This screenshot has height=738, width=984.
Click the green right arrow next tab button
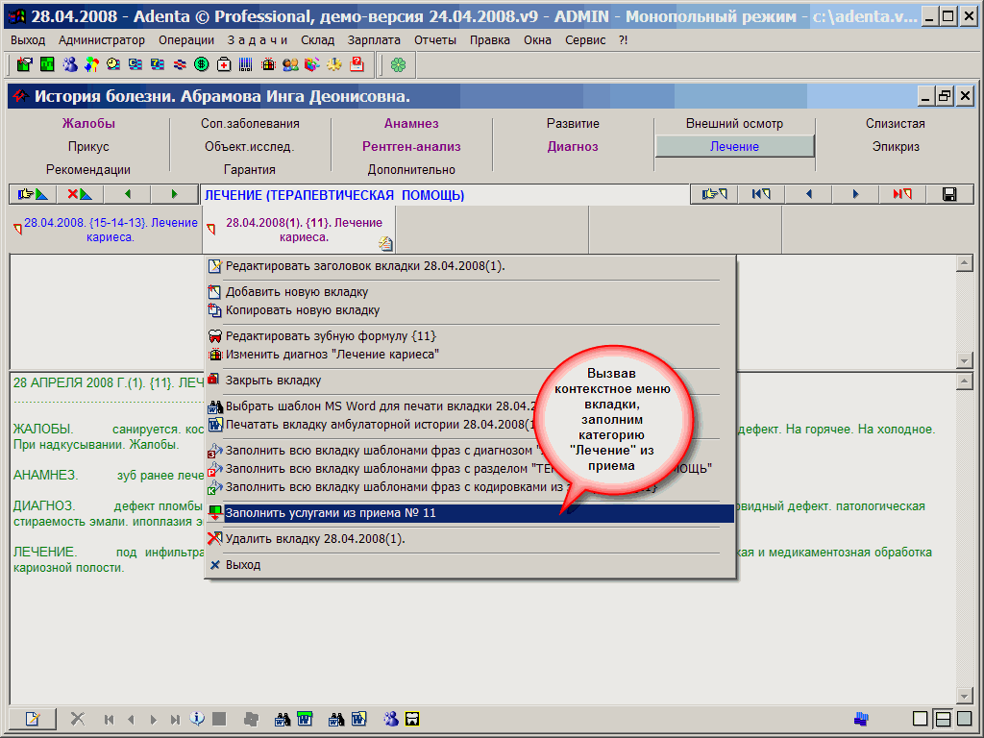point(174,194)
